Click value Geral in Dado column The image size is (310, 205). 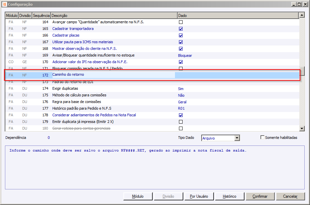(182, 102)
